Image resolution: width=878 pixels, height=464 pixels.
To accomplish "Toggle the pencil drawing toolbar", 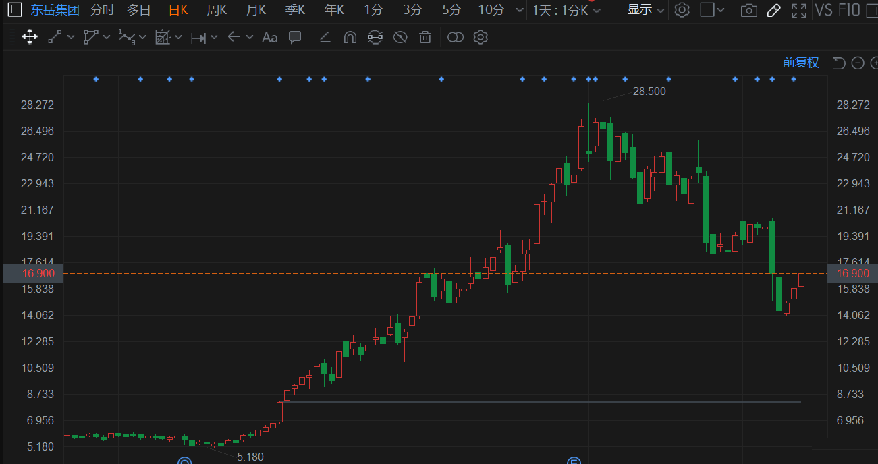I will [774, 10].
